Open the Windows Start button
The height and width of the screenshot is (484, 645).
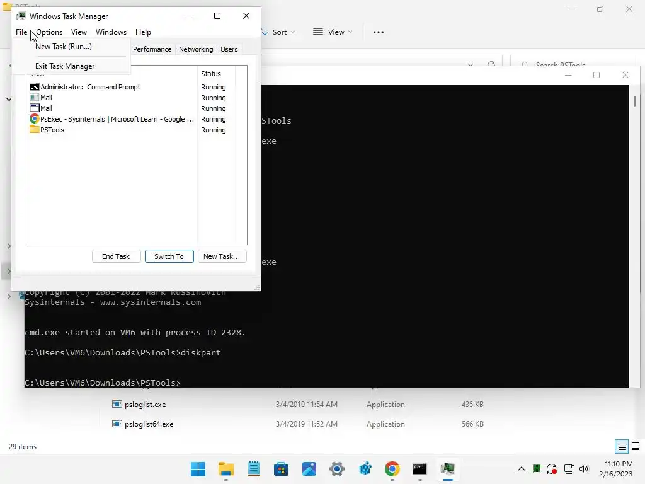[198, 469]
